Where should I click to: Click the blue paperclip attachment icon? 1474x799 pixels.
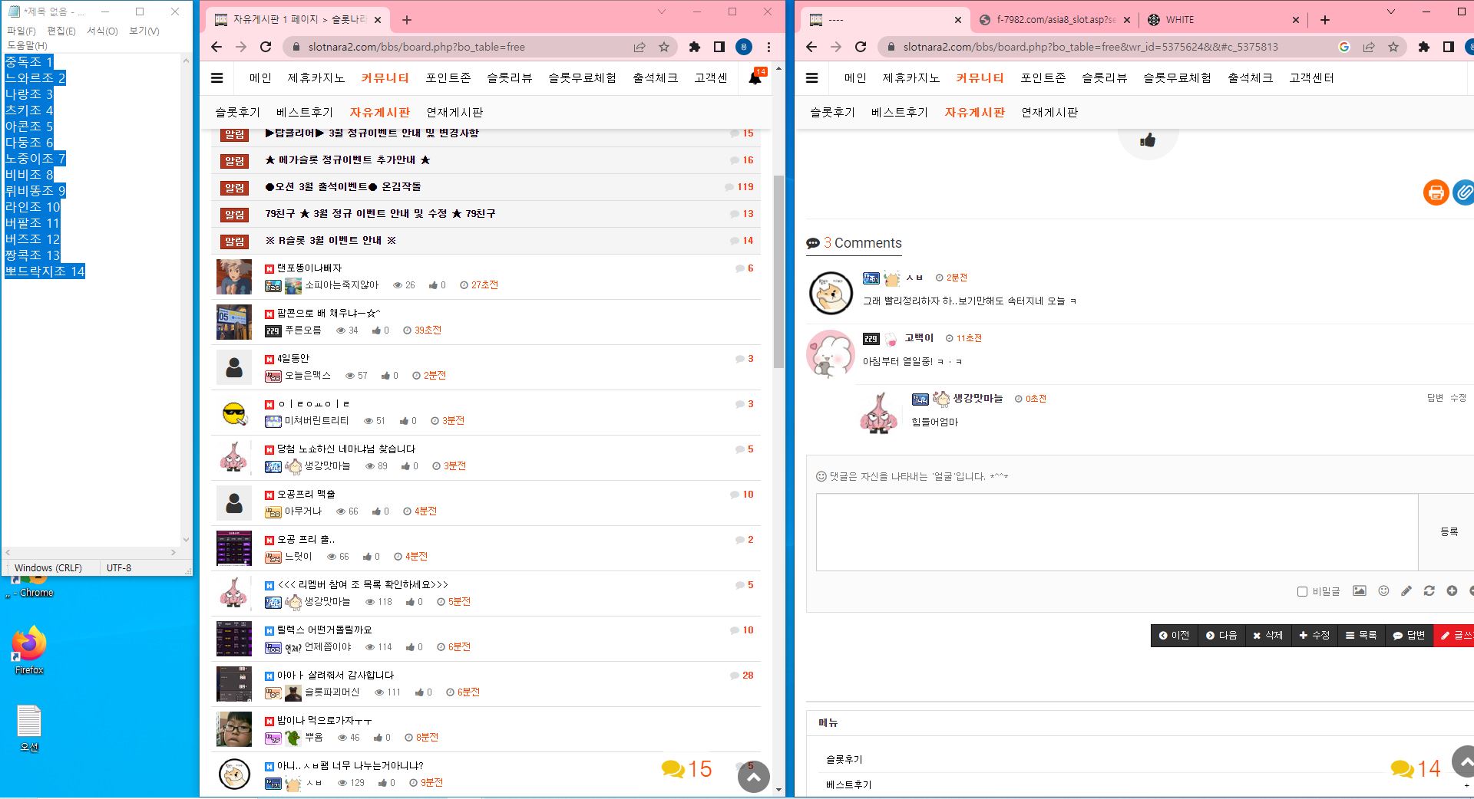tap(1463, 192)
